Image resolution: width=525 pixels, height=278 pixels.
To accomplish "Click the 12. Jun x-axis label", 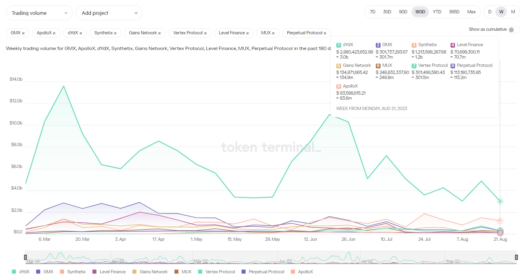I will click(x=310, y=239).
